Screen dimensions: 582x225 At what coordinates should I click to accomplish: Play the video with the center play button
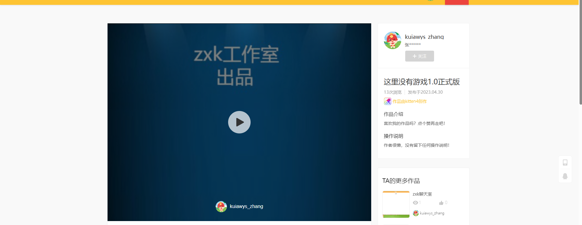(x=239, y=122)
